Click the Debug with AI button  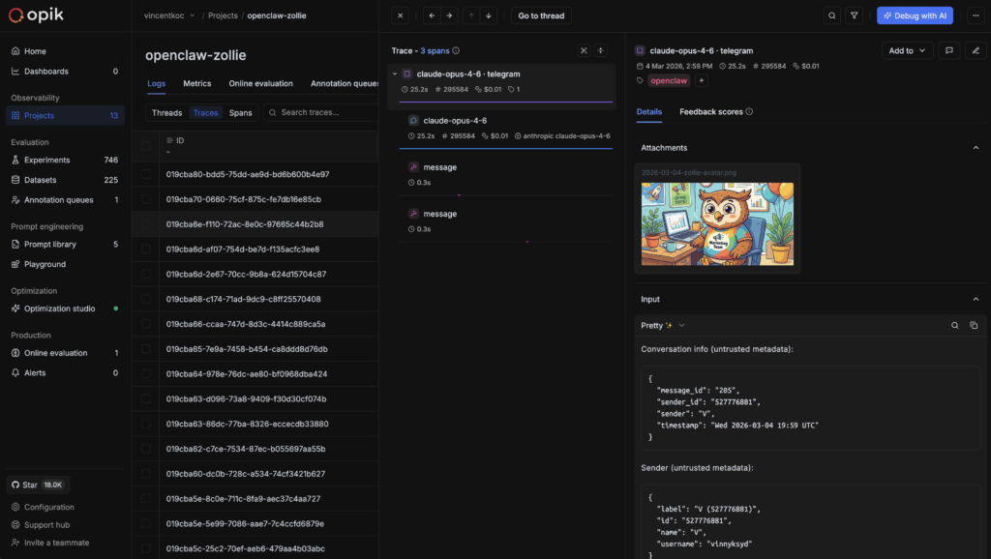point(914,15)
